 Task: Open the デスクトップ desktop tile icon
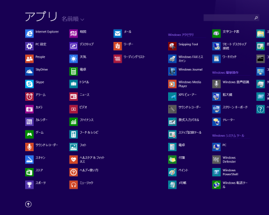click(73, 46)
